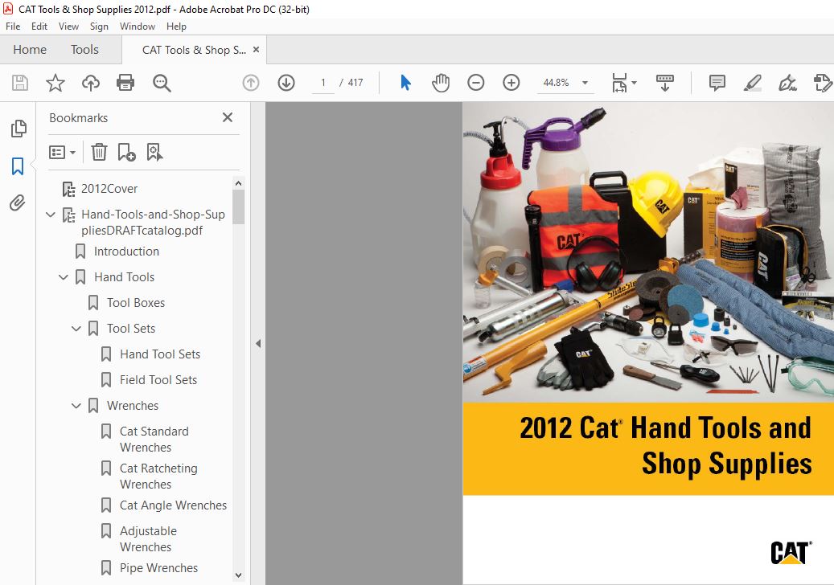Open Pipe Wrenches bookmark

[x=159, y=568]
